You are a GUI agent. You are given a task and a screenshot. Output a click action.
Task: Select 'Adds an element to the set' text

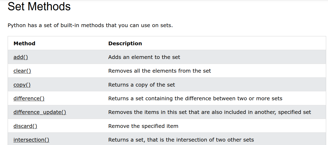(144, 57)
